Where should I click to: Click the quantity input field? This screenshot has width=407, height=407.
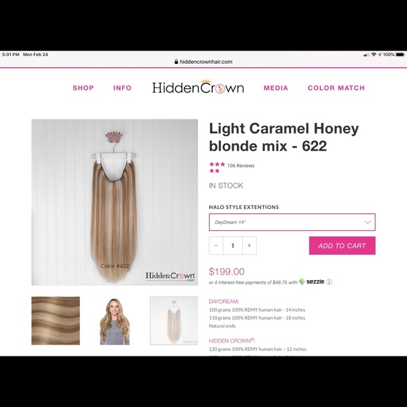pyautogui.click(x=232, y=246)
